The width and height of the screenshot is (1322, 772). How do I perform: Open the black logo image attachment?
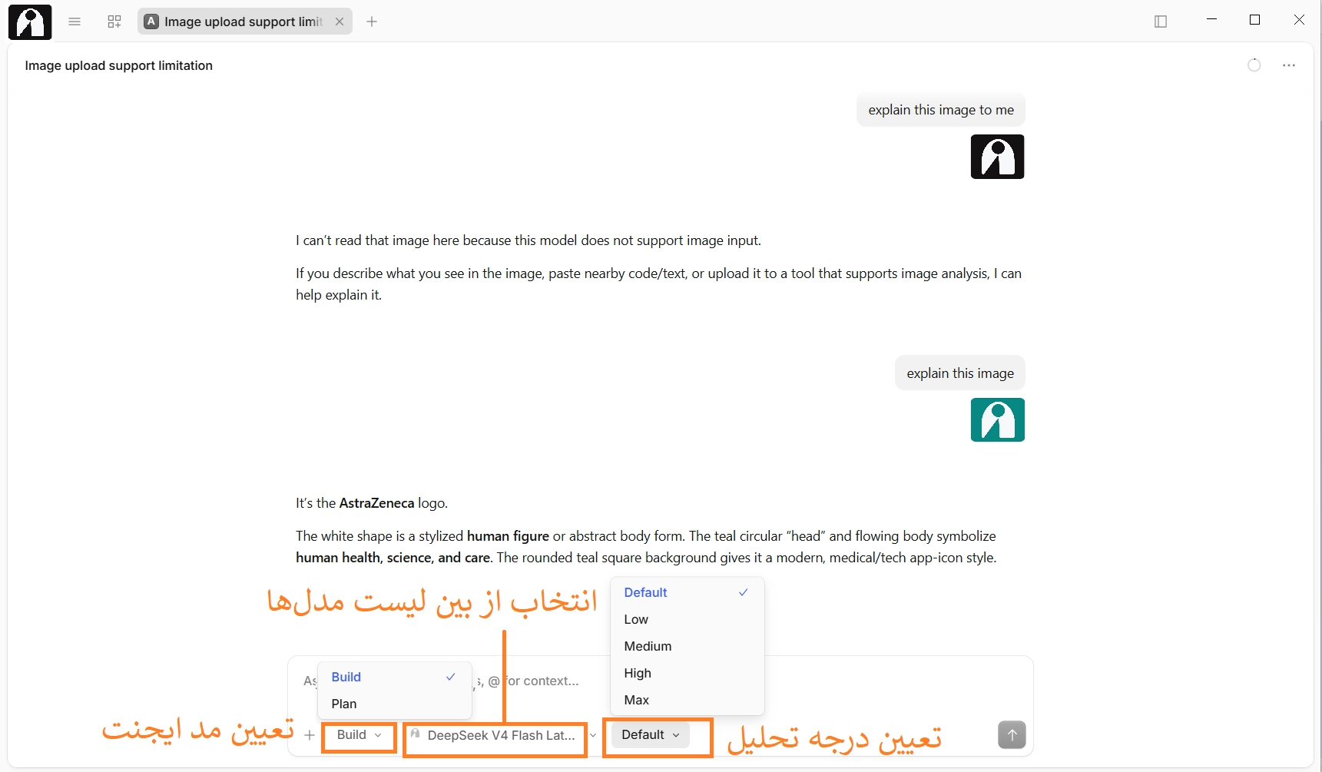click(997, 157)
